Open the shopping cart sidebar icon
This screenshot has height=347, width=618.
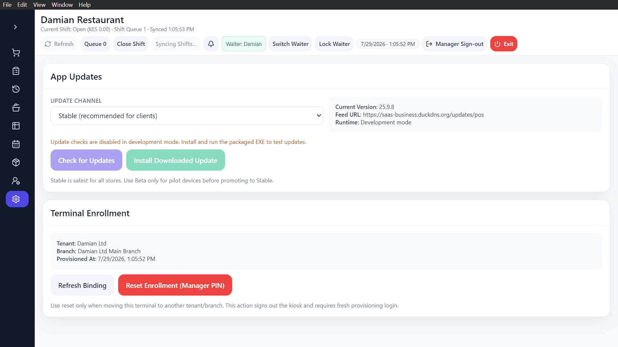(16, 53)
